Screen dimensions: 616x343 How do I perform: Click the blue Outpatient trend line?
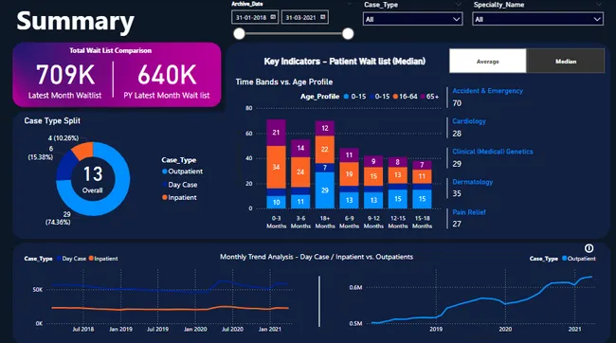481,299
